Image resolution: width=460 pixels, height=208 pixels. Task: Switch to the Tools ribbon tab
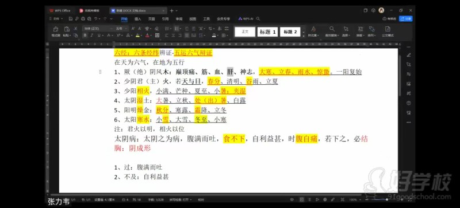(x=206, y=19)
